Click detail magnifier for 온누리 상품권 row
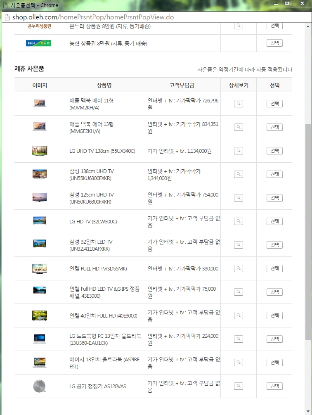This screenshot has width=312, height=415. point(238,26)
